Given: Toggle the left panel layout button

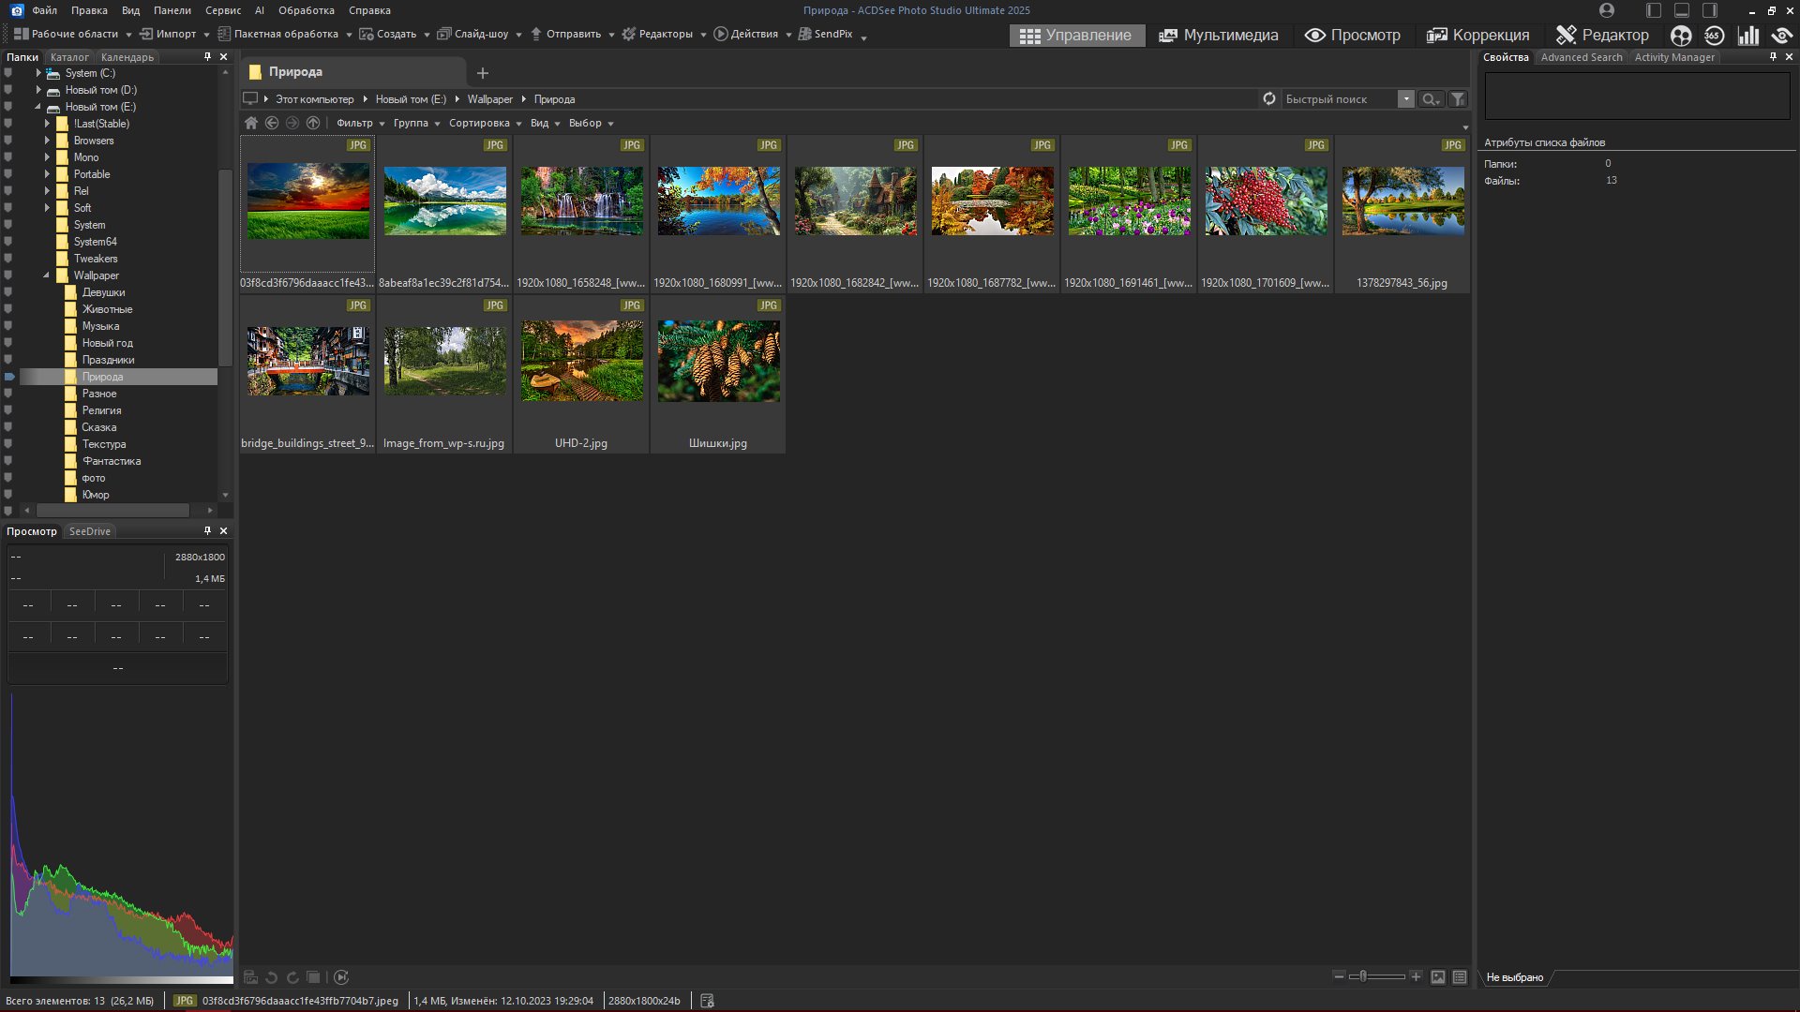Looking at the screenshot, I should pos(1654,10).
